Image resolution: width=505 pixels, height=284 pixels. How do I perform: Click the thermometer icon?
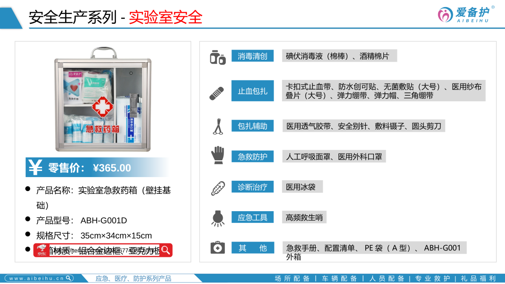pyautogui.click(x=217, y=188)
